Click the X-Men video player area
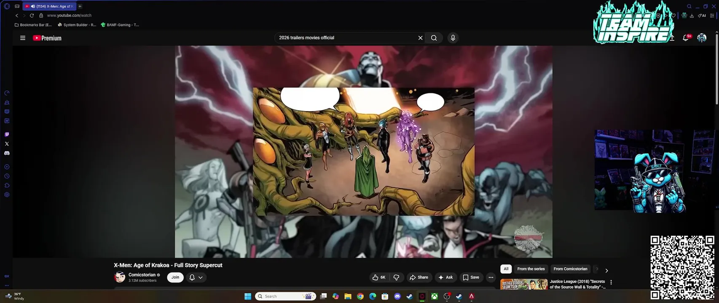Viewport: 719px width, 303px height. point(363,151)
